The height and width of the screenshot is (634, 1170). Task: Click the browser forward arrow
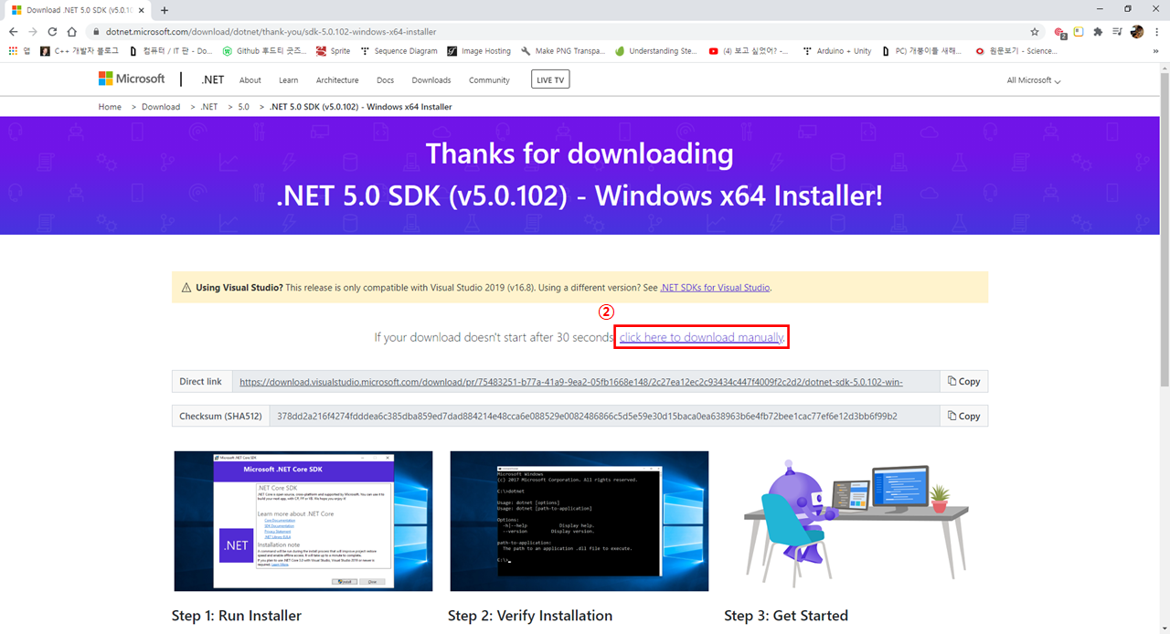pyautogui.click(x=33, y=31)
